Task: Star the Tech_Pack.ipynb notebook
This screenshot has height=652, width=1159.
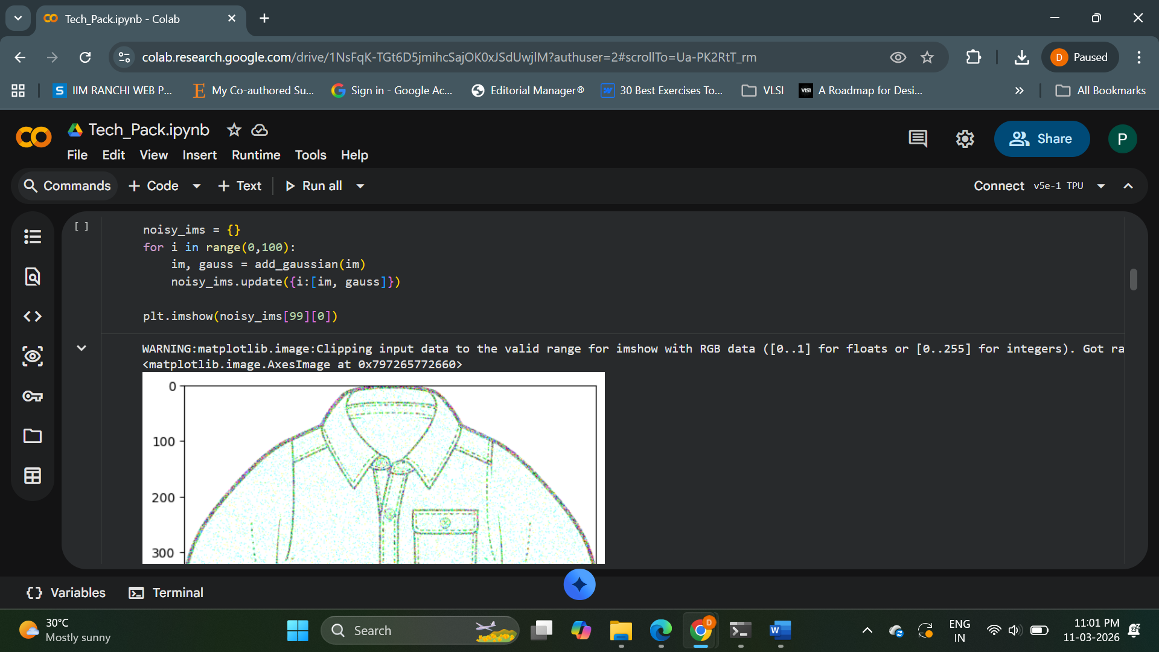Action: (234, 130)
